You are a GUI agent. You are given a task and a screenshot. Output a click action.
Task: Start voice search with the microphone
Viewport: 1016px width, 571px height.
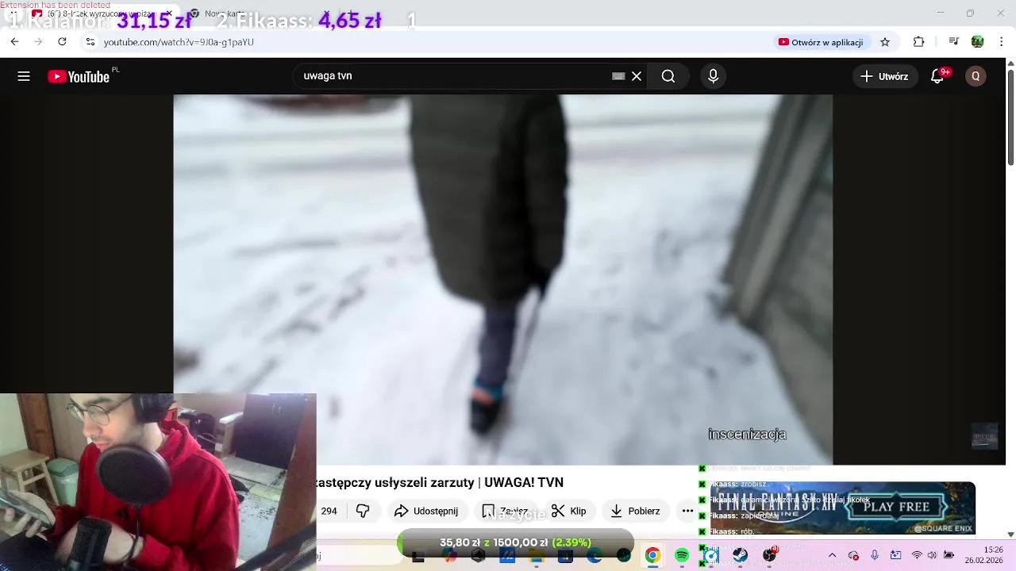click(713, 76)
